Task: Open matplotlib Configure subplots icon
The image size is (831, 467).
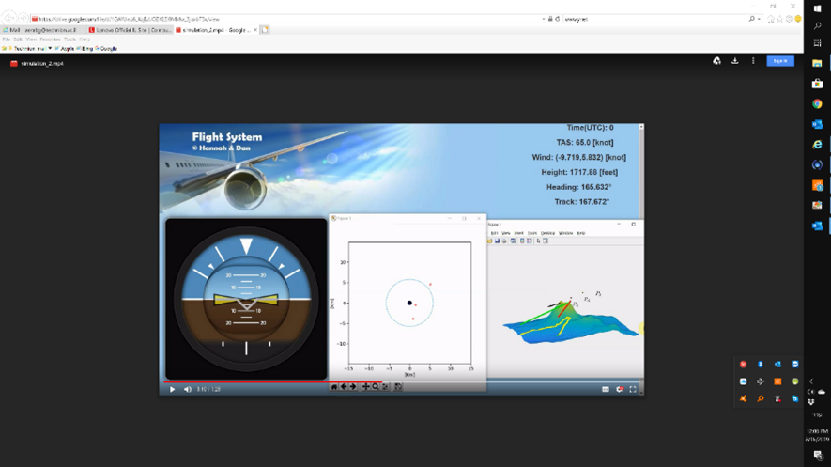Action: (x=385, y=387)
